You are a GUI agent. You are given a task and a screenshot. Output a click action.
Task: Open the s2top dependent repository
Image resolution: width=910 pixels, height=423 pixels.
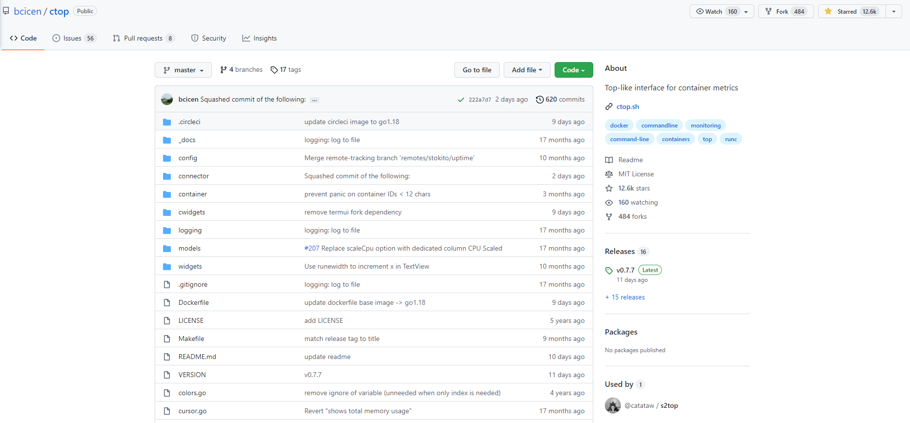pyautogui.click(x=669, y=406)
